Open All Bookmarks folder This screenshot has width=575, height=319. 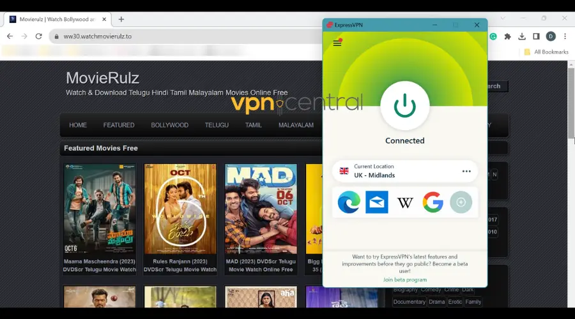(x=546, y=52)
